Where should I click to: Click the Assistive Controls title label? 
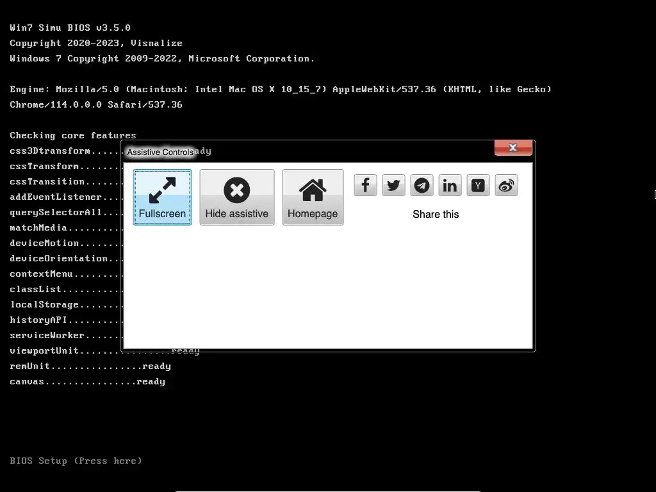pos(160,152)
